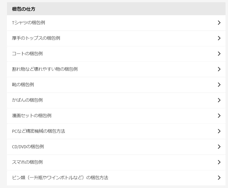Click the arrow icon for PCなど精密機械の梱包方法
228x188 pixels.
(219, 131)
